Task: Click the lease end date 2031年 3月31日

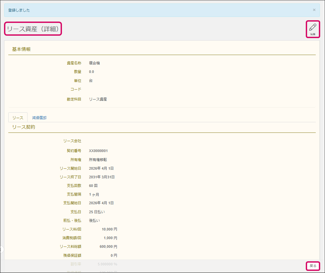Action: 101,177
